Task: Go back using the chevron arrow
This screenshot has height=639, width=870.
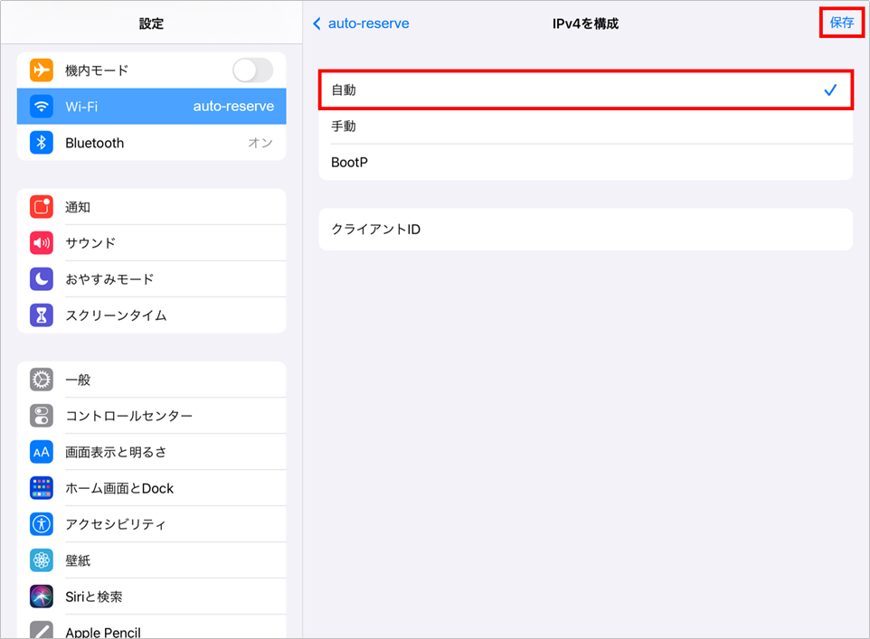Action: [x=317, y=23]
